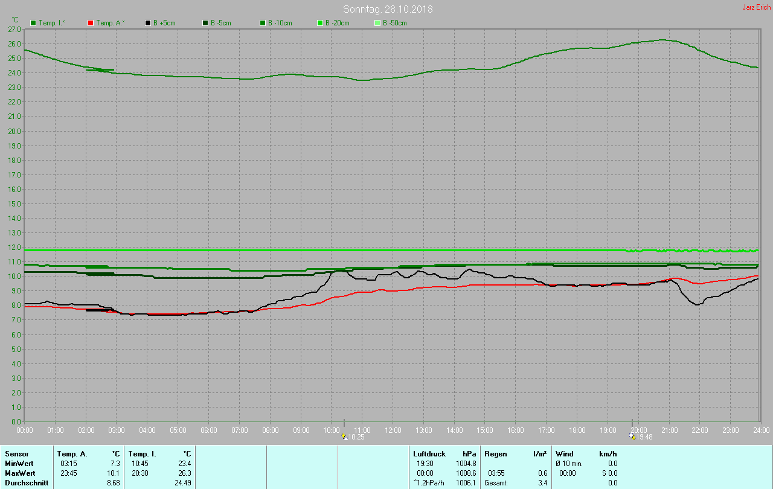Click the B -20cm legend swatch
Image resolution: width=773 pixels, height=489 pixels.
(320, 23)
